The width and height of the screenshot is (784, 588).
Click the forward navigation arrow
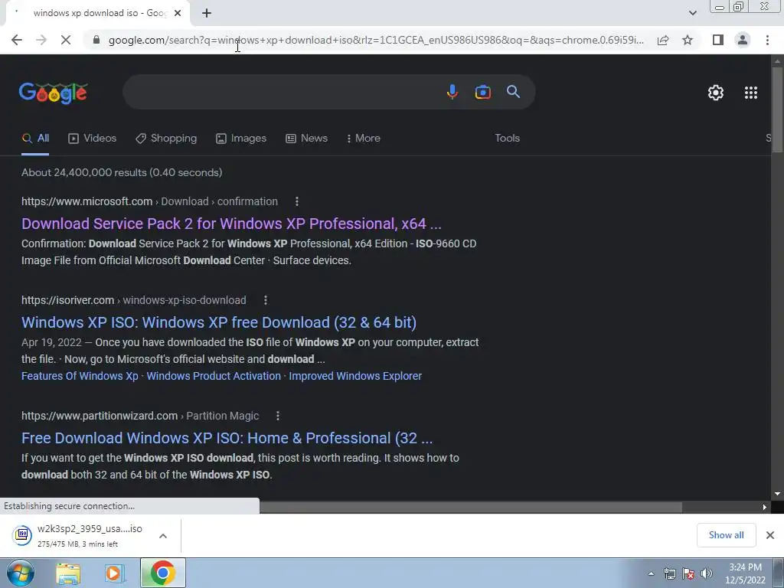pyautogui.click(x=41, y=40)
